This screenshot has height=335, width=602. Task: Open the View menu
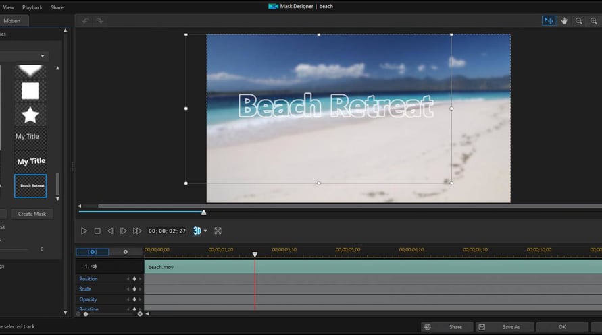(x=9, y=7)
